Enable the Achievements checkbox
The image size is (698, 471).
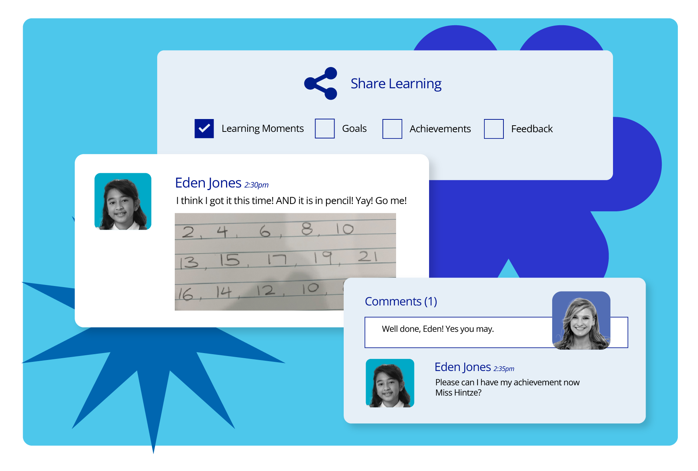392,129
